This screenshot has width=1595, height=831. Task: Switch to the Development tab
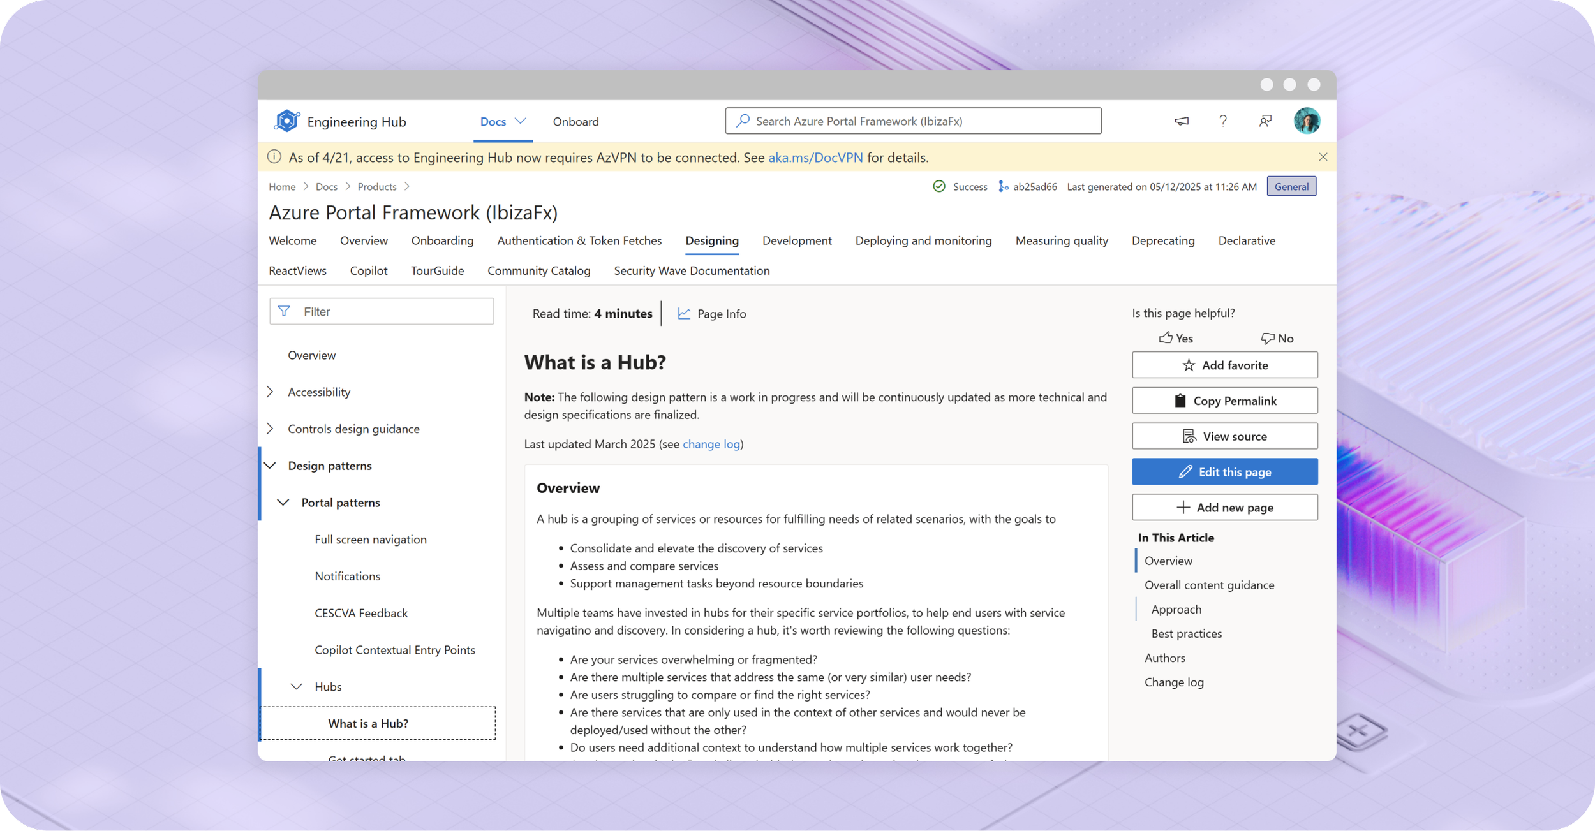pos(797,240)
